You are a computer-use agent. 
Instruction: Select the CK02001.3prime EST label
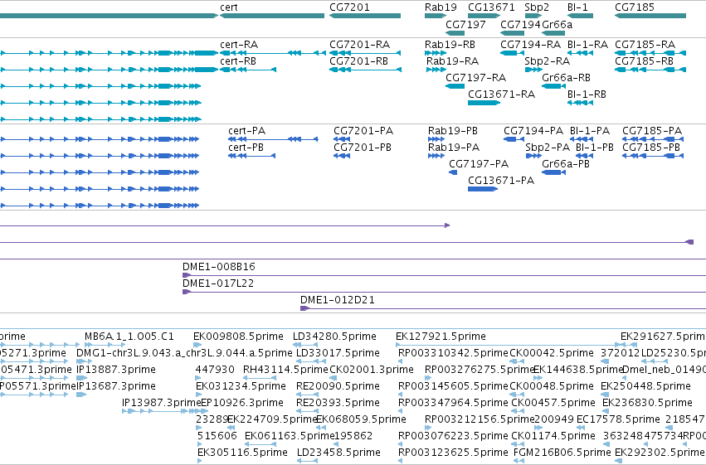coord(372,370)
